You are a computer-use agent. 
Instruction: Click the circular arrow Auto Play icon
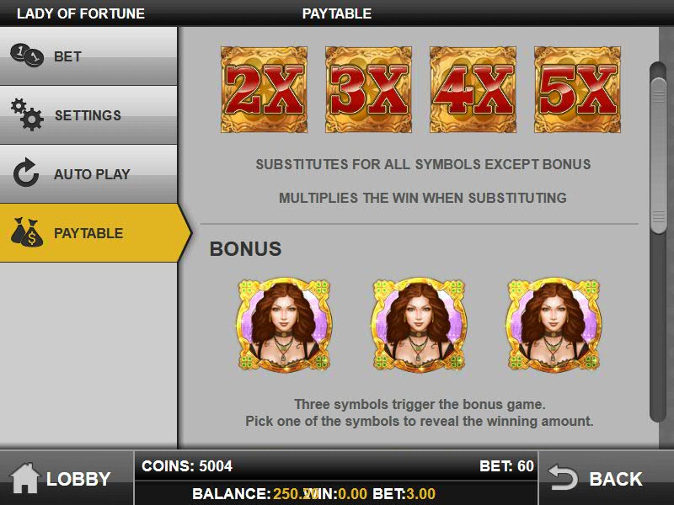point(26,173)
